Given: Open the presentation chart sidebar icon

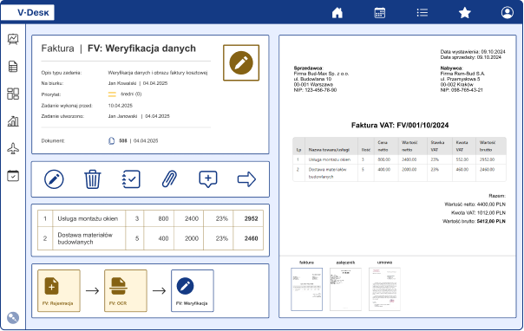Looking at the screenshot, I should [13, 39].
